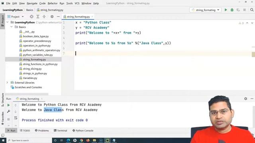Open the Refactor menu

pos(52,3)
